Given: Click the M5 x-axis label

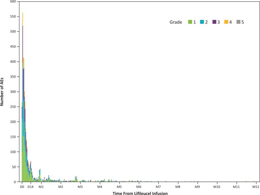Looking at the screenshot, I should [x=119, y=187].
